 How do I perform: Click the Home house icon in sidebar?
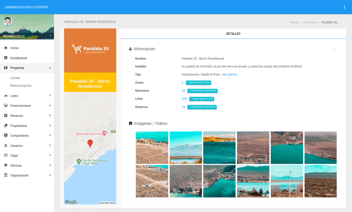[6, 48]
